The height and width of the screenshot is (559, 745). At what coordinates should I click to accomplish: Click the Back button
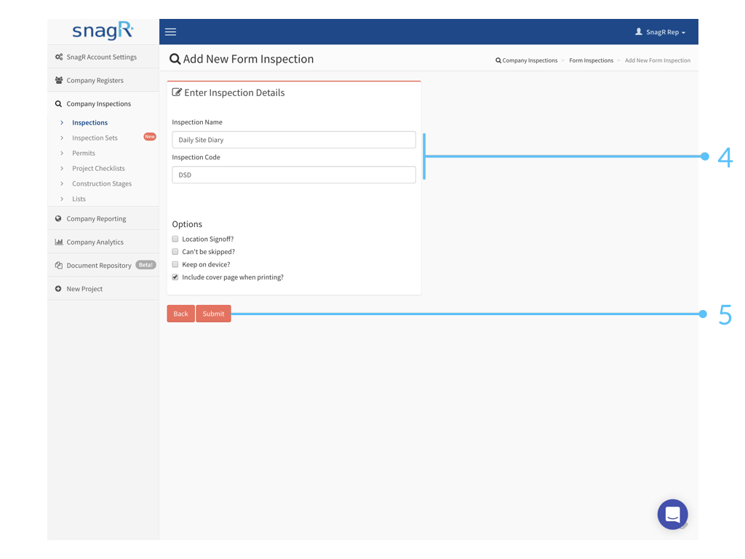(180, 314)
